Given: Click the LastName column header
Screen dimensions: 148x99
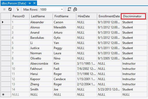Looking at the screenshot, I should 41,16.
